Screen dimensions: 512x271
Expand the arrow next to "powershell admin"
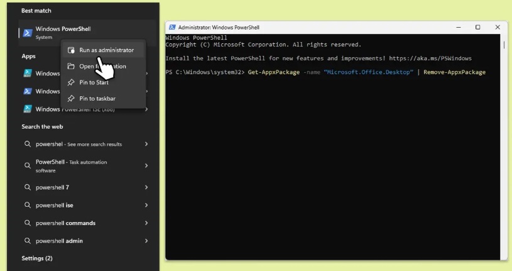146,241
